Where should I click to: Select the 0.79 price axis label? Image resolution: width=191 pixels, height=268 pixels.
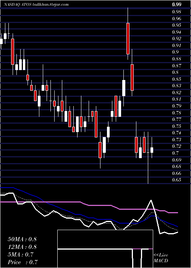click(176, 106)
